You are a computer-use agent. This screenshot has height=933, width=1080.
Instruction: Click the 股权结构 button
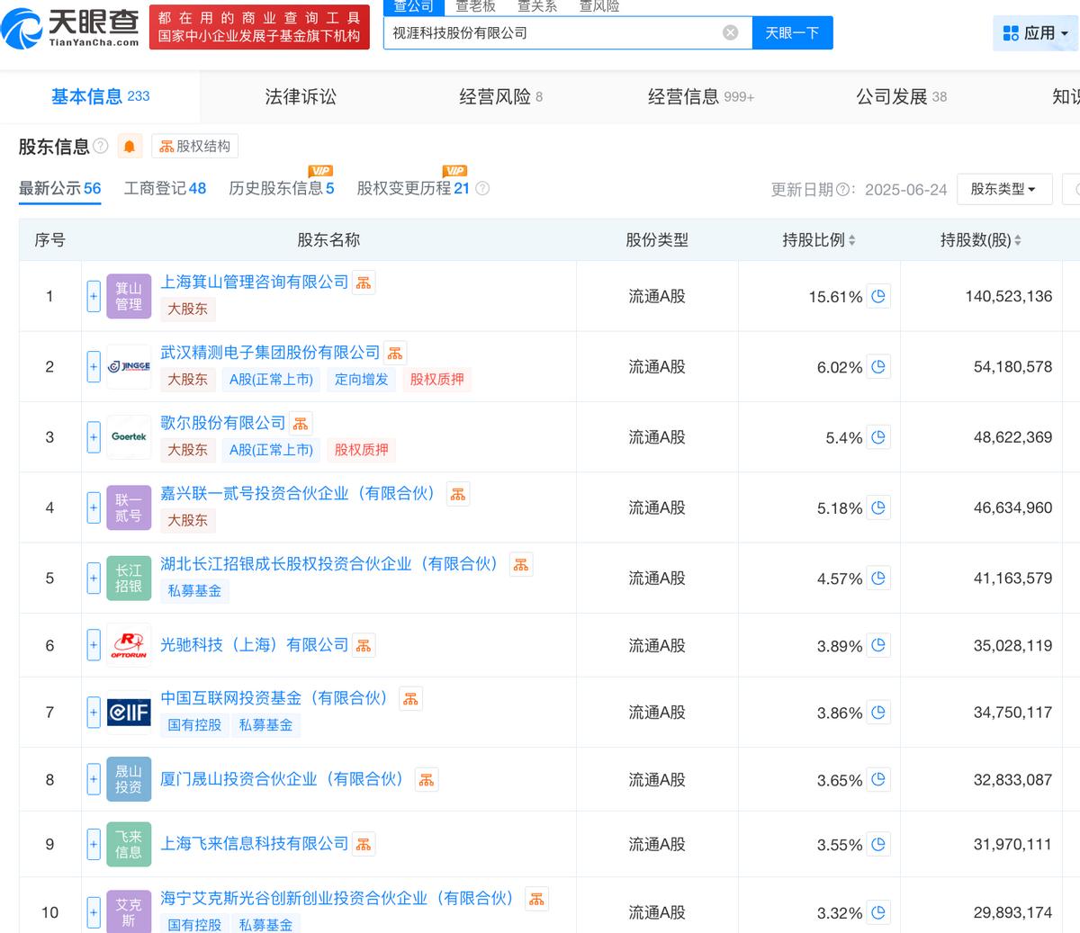tap(194, 147)
